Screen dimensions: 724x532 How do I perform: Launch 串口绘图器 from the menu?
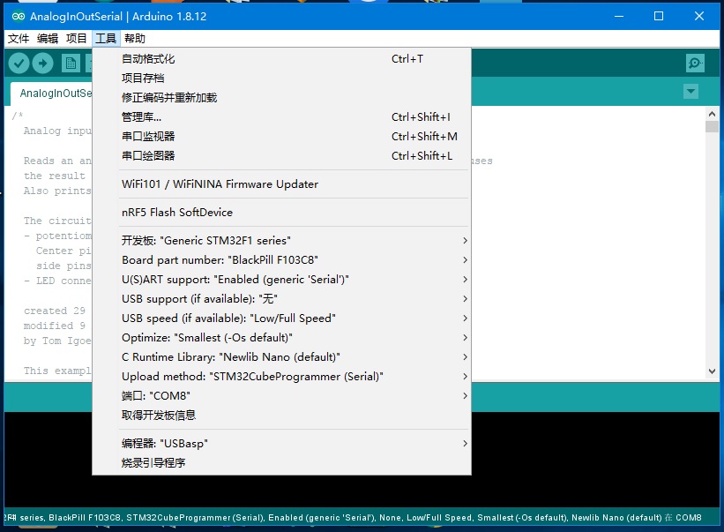[x=281, y=155]
